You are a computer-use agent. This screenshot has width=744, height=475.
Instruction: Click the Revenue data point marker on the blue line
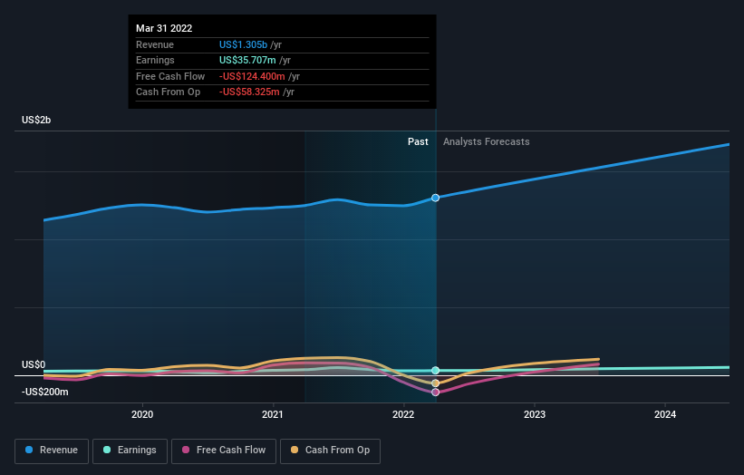[435, 198]
